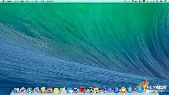Open the Apple menu
This screenshot has width=169, height=95.
(x=3, y=1)
